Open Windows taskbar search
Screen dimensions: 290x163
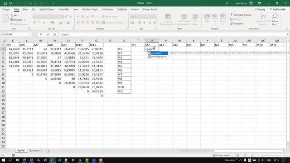click(x=10, y=160)
